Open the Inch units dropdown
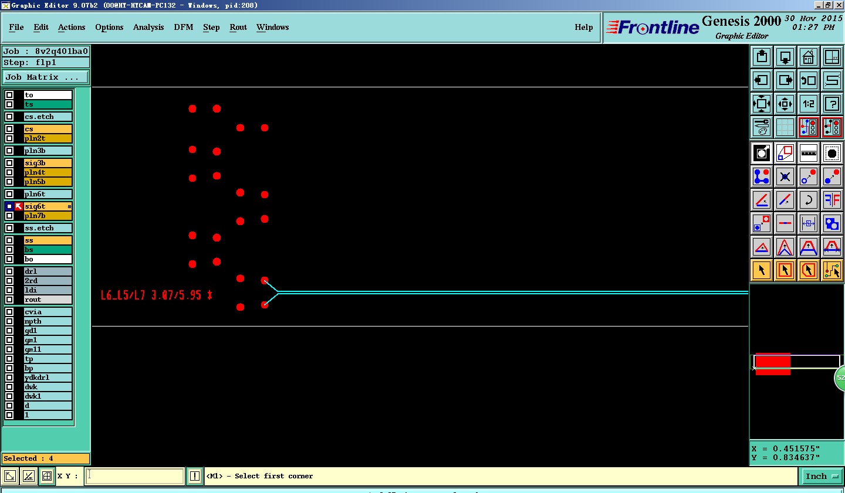Image resolution: width=845 pixels, height=493 pixels. point(822,477)
